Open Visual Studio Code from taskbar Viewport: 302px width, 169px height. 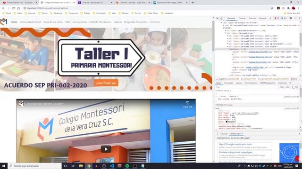pos(112,166)
